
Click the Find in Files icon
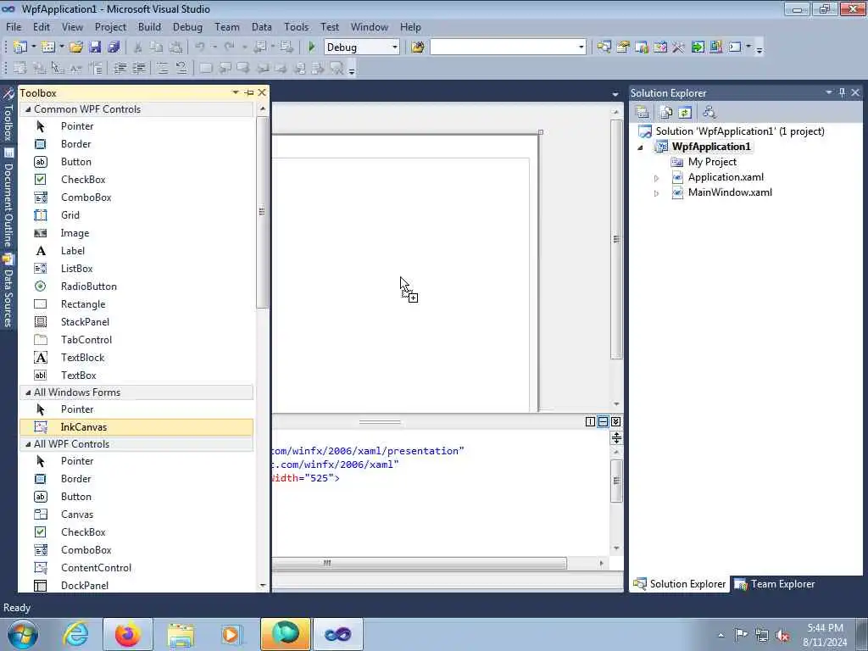[418, 47]
